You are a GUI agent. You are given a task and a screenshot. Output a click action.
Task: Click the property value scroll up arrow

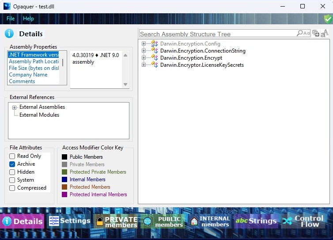coord(125,55)
